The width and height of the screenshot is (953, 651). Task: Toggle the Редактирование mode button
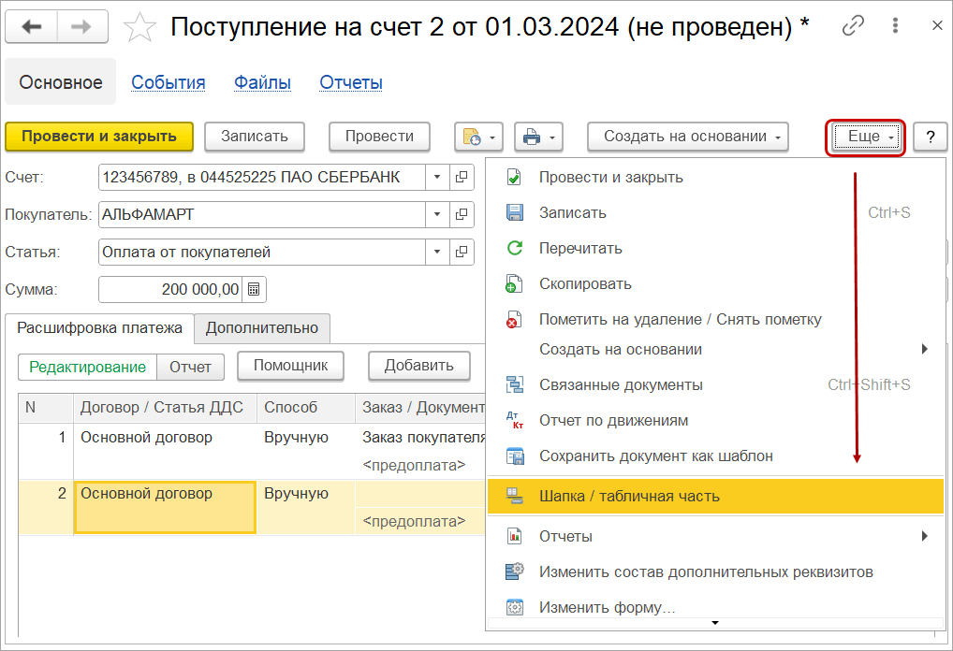point(87,368)
